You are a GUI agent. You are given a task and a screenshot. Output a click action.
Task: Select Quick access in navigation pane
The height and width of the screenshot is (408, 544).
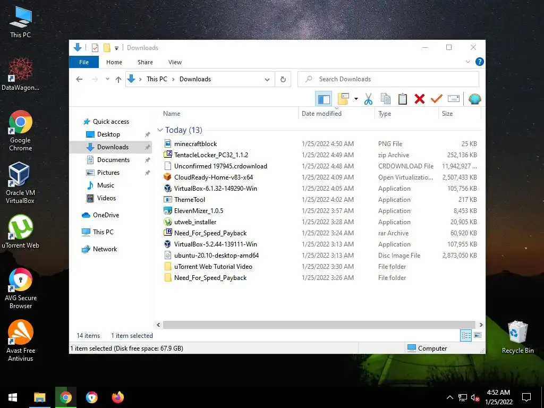point(110,122)
